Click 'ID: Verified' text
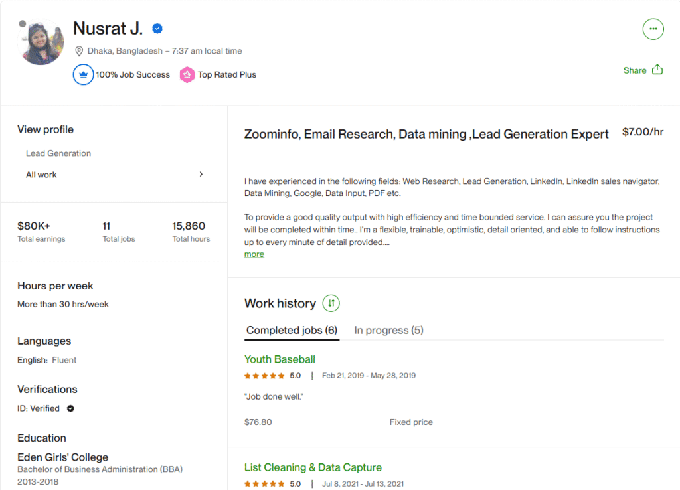Image resolution: width=680 pixels, height=490 pixels. point(39,408)
